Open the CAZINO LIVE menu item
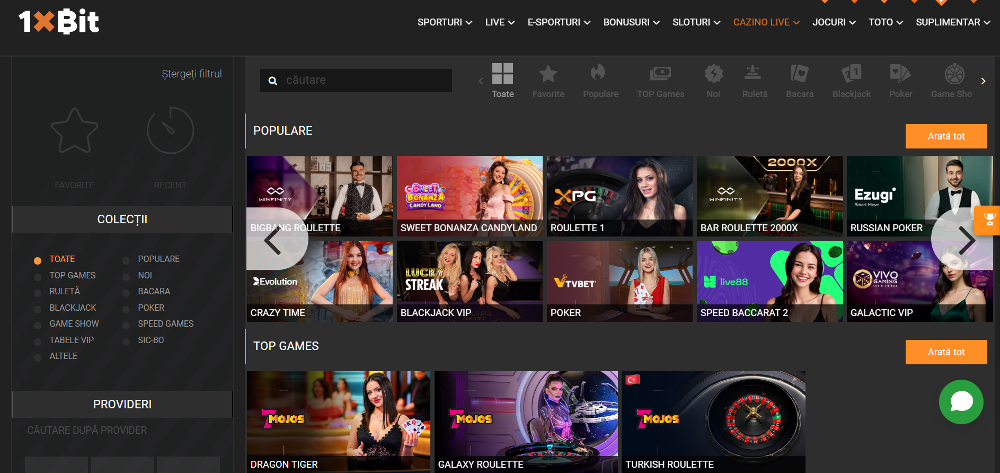1000x473 pixels. pyautogui.click(x=766, y=22)
